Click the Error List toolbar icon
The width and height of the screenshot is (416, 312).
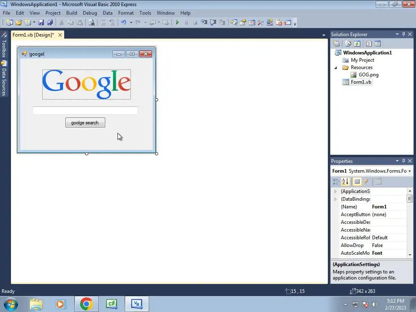[279, 23]
